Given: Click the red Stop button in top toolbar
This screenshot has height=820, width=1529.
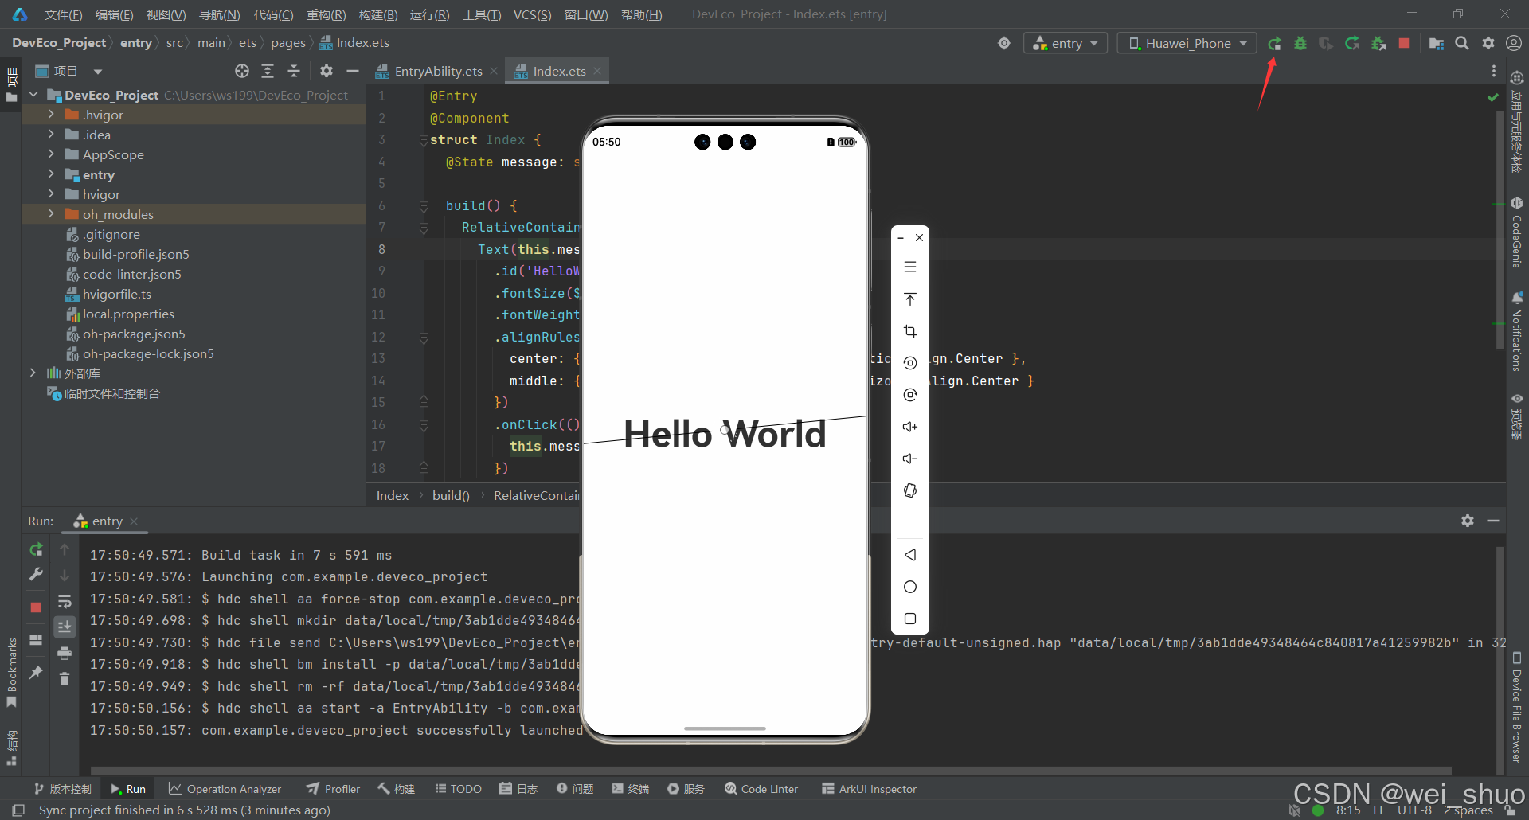Looking at the screenshot, I should [1404, 43].
